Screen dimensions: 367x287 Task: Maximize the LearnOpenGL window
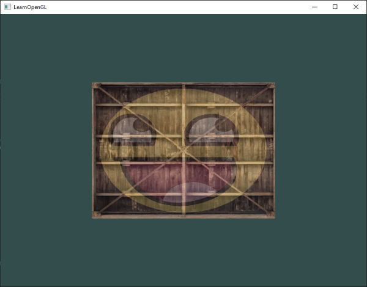(335, 7)
